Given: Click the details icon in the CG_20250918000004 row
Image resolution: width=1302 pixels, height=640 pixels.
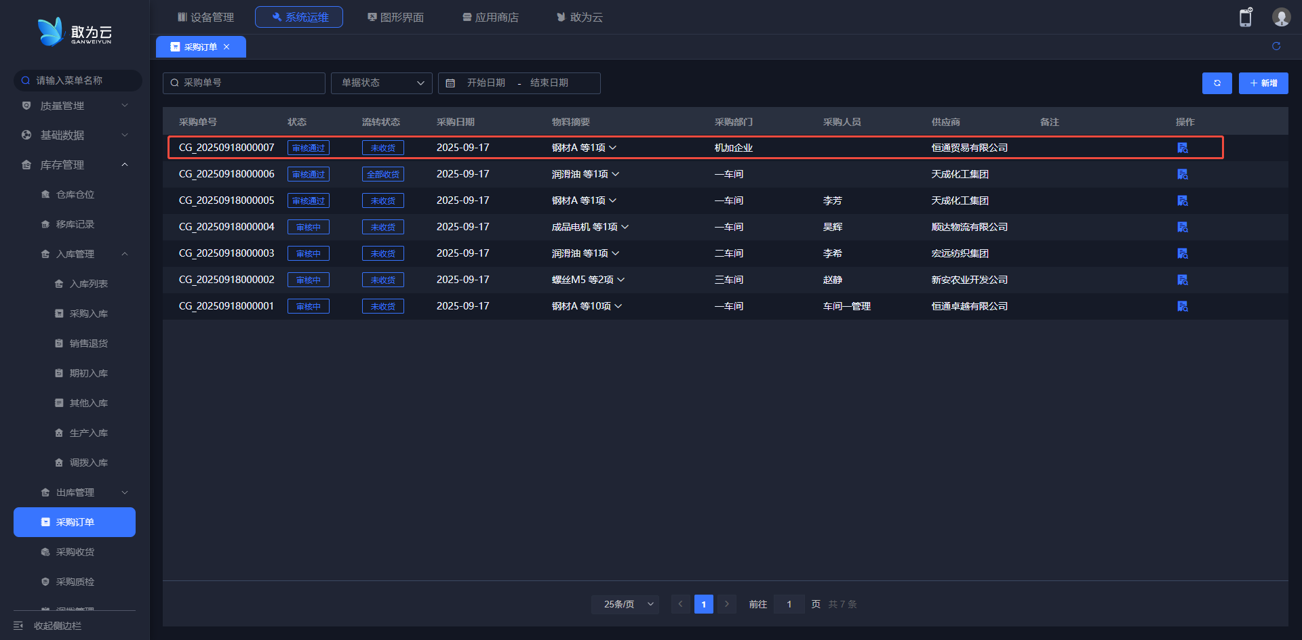Looking at the screenshot, I should pos(1182,227).
